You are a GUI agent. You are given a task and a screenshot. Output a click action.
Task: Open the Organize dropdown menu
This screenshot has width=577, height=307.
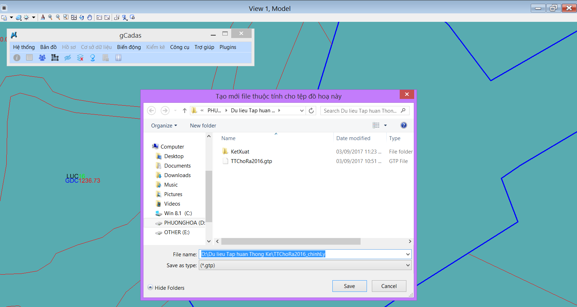[164, 126]
